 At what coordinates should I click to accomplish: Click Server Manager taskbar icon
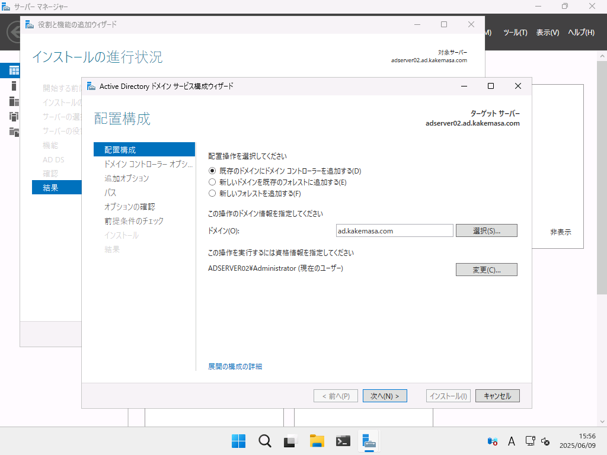click(369, 441)
